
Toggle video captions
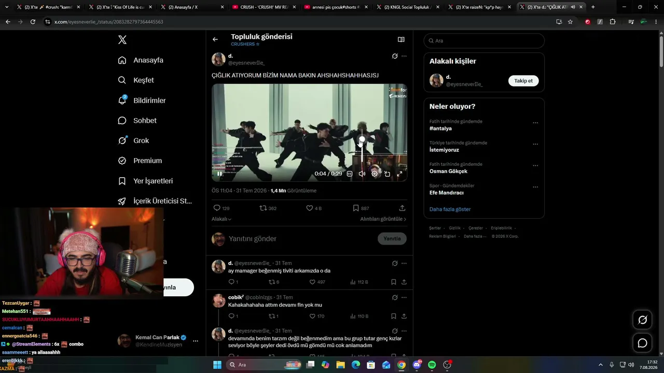(350, 174)
